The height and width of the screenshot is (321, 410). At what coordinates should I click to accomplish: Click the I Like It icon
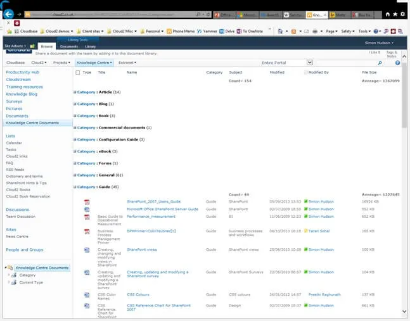[375, 53]
